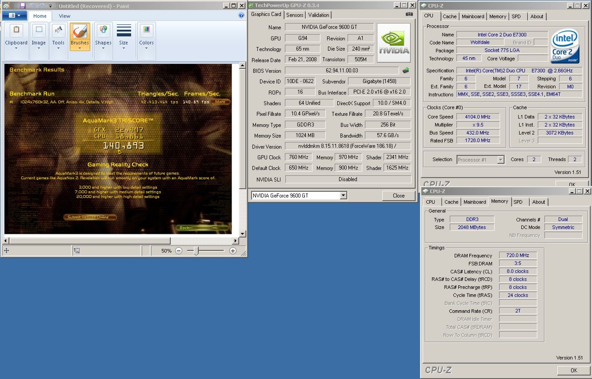Screen dimensions: 592x379
Task: Open the Cache tab in the lower CPU-Z window
Action: click(451, 202)
